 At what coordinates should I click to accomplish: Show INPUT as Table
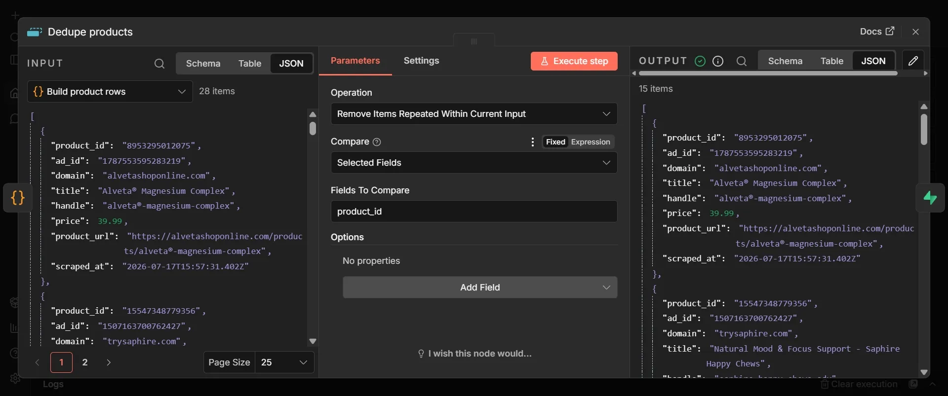[250, 64]
